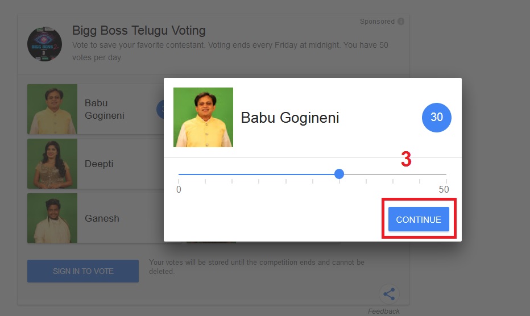The height and width of the screenshot is (316, 530).
Task: Click the vote slider's blue handle
Action: (x=339, y=174)
